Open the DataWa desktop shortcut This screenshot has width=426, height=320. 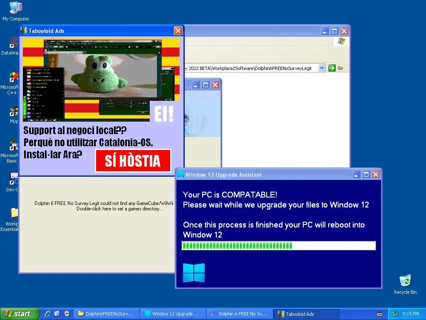tap(11, 46)
